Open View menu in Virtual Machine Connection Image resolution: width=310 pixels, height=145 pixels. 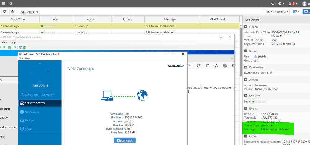[x=5, y=42]
